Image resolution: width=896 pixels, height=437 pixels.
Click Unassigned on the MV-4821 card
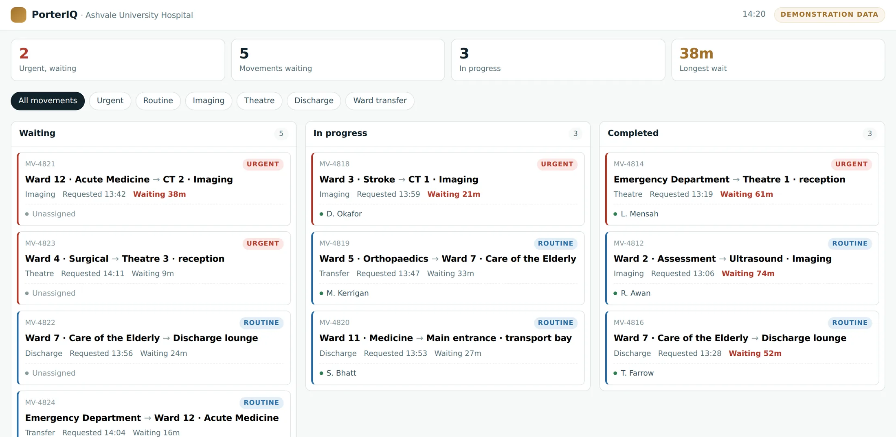pyautogui.click(x=54, y=214)
